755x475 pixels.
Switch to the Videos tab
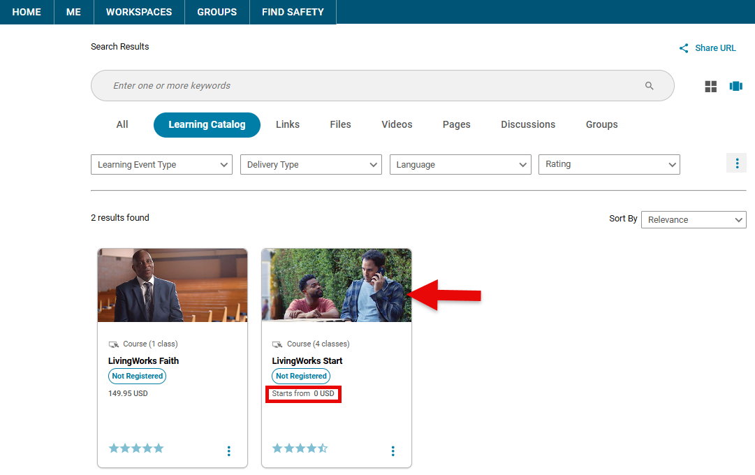(x=397, y=125)
